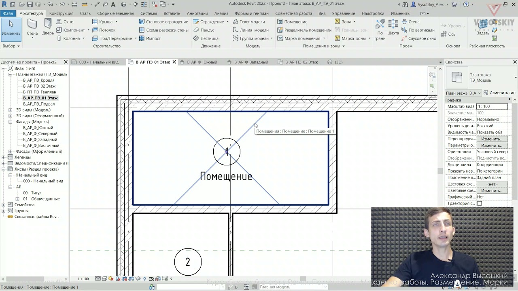Image resolution: width=518 pixels, height=291 pixels.
Task: Click the Масштаб вида 1:100 field
Action: (492, 106)
